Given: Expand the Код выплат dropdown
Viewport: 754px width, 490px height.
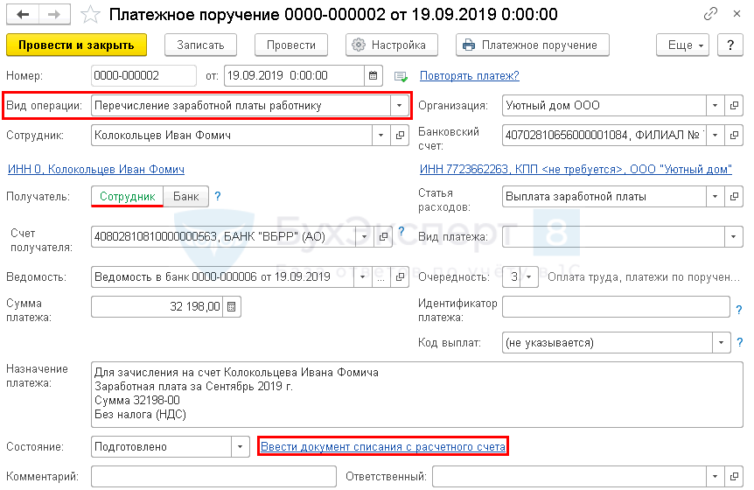Looking at the screenshot, I should tap(722, 342).
